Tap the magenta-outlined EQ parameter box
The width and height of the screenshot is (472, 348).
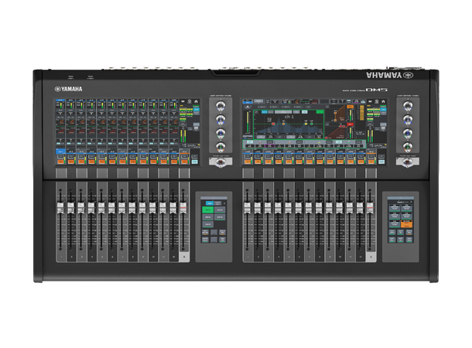pyautogui.click(x=270, y=146)
